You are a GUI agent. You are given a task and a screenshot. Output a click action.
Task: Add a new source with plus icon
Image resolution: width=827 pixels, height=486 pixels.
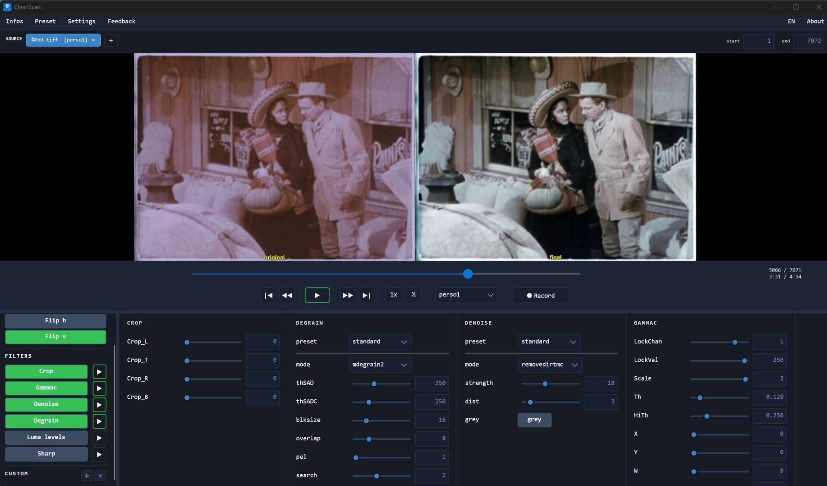111,40
